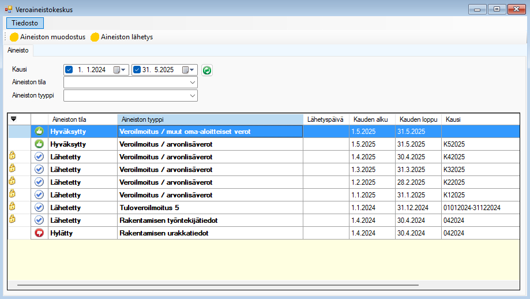This screenshot has height=299, width=530.
Task: Click the checkmark status icon on the Tuloveroilmoitus 5 row
Action: tap(39, 207)
